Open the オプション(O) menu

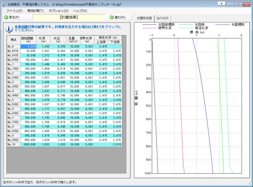tap(59, 11)
